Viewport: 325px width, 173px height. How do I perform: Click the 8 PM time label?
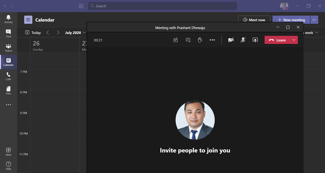point(23,92)
